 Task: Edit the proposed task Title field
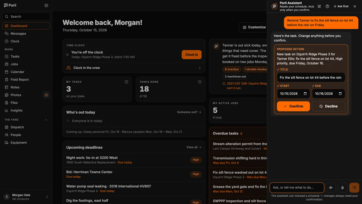[x=311, y=77]
